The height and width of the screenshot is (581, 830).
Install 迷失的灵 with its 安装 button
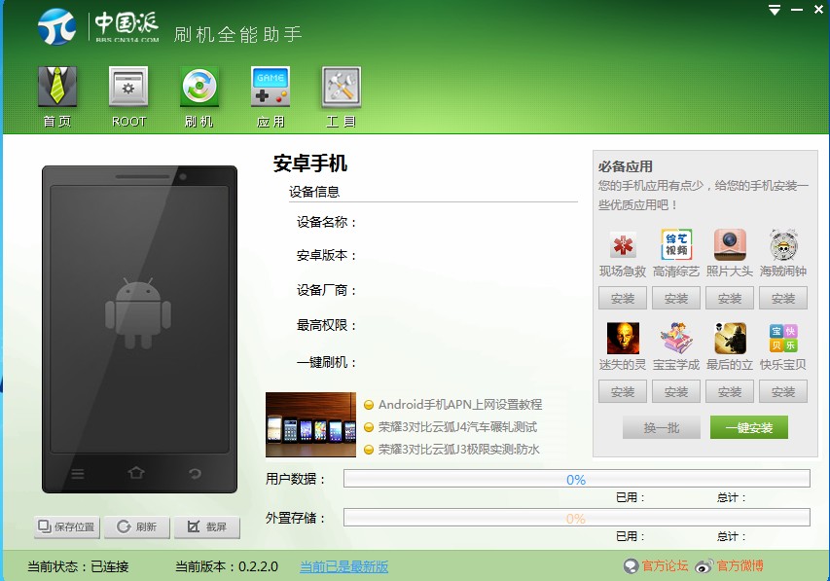(x=623, y=392)
